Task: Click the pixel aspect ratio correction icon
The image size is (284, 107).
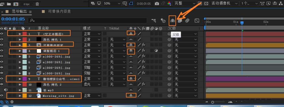Action: pyautogui.click(x=262, y=3)
